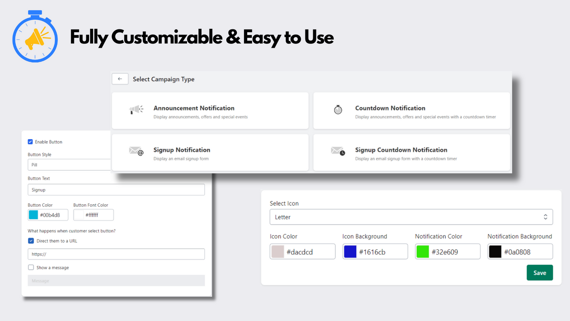Click the chevron stepper in Select Icon field
Screen dimensions: 570x321
(545, 217)
